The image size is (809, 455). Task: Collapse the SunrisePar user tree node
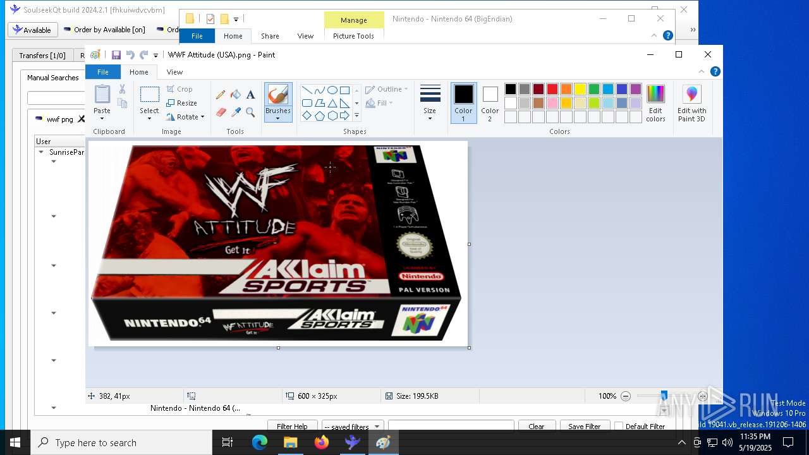[x=41, y=152]
